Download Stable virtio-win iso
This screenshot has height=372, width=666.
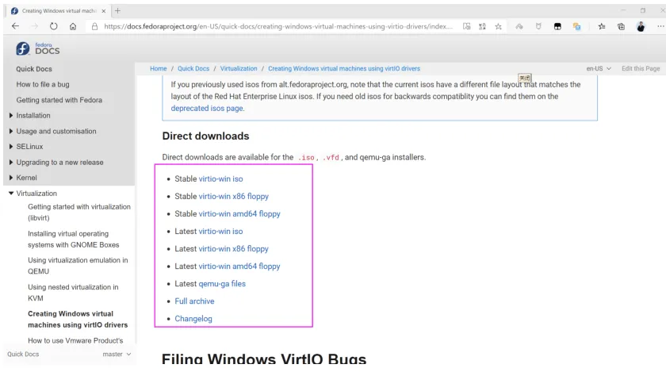point(221,179)
